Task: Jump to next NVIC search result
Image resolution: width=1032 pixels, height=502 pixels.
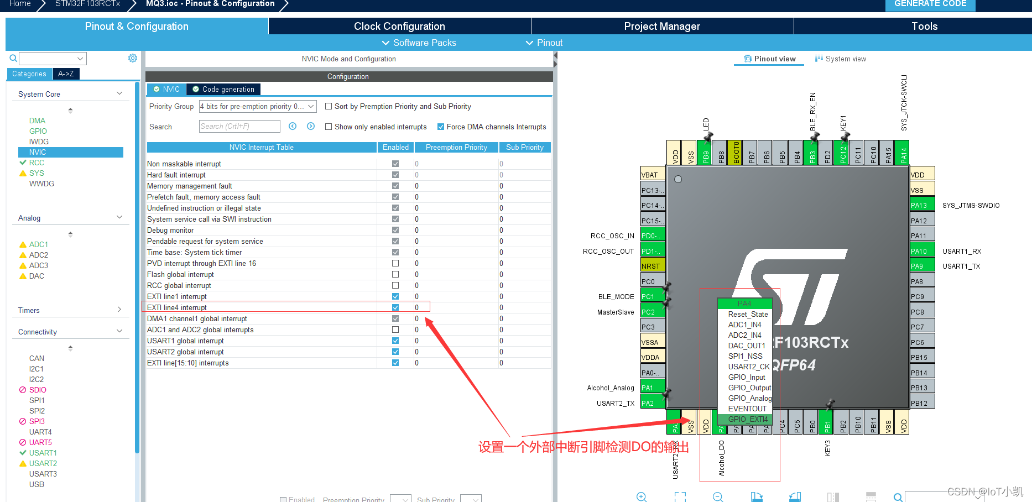Action: (311, 127)
